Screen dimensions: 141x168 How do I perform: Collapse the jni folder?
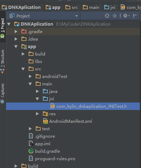click(x=37, y=99)
